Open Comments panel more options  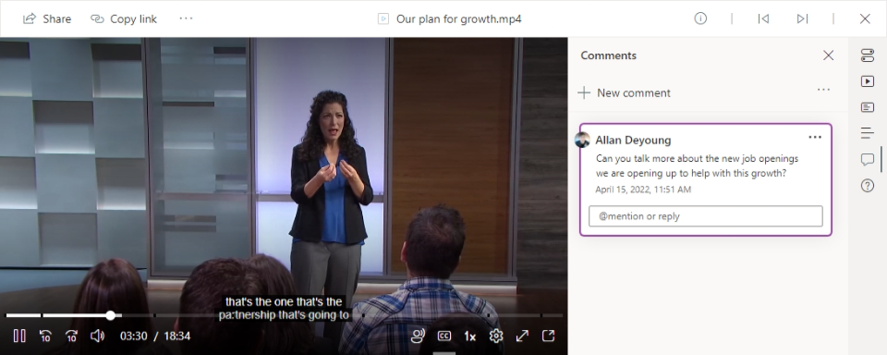(823, 90)
